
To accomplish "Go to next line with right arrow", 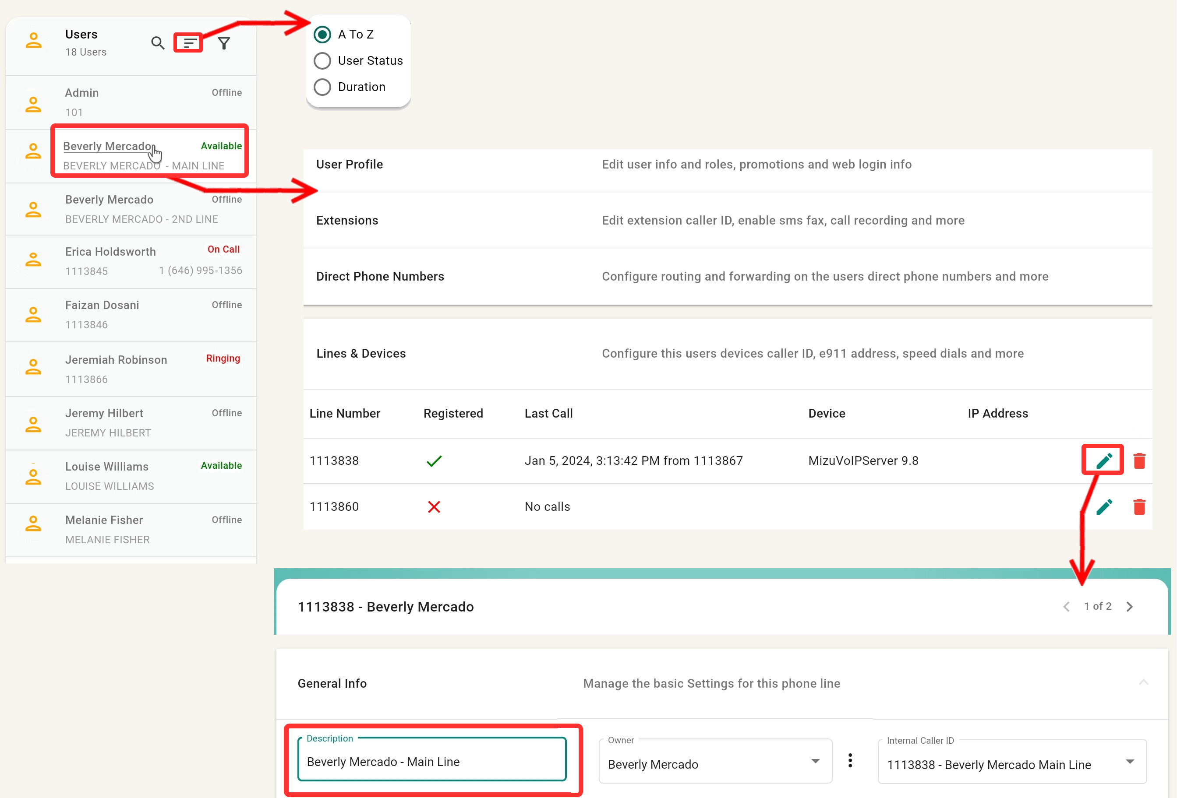I will 1129,607.
